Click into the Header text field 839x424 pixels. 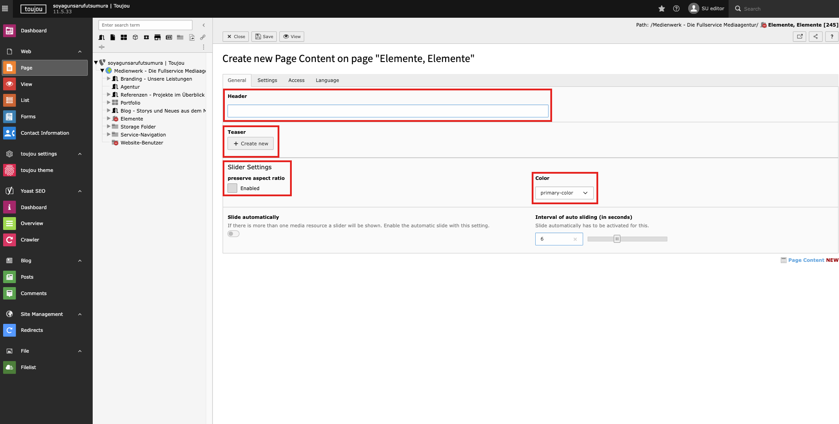click(388, 111)
